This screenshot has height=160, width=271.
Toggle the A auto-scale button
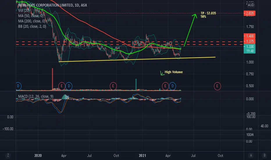(x=251, y=155)
